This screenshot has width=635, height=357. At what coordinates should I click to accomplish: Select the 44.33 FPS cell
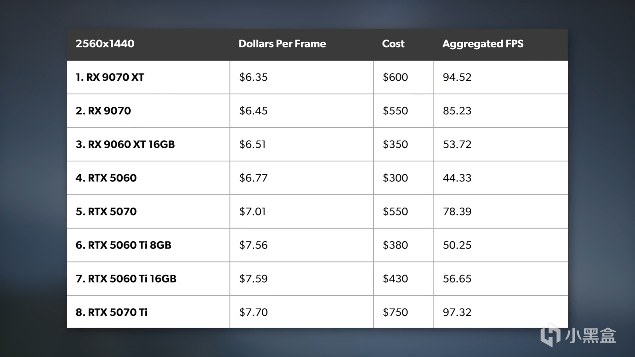coord(457,178)
